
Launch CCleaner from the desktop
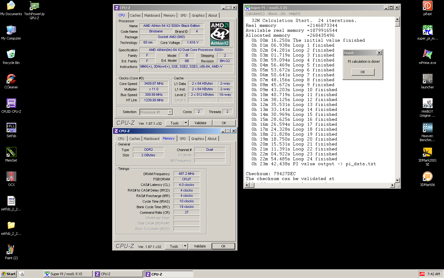[x=11, y=82]
